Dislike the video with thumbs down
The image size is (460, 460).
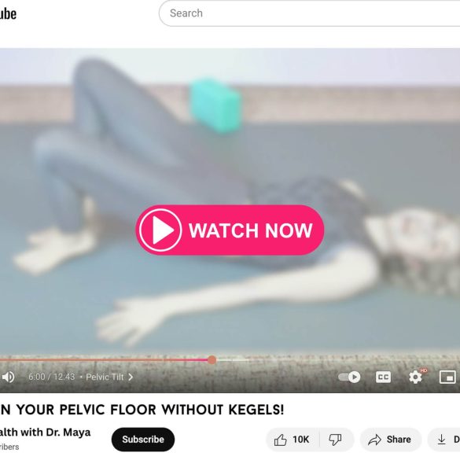coord(335,440)
